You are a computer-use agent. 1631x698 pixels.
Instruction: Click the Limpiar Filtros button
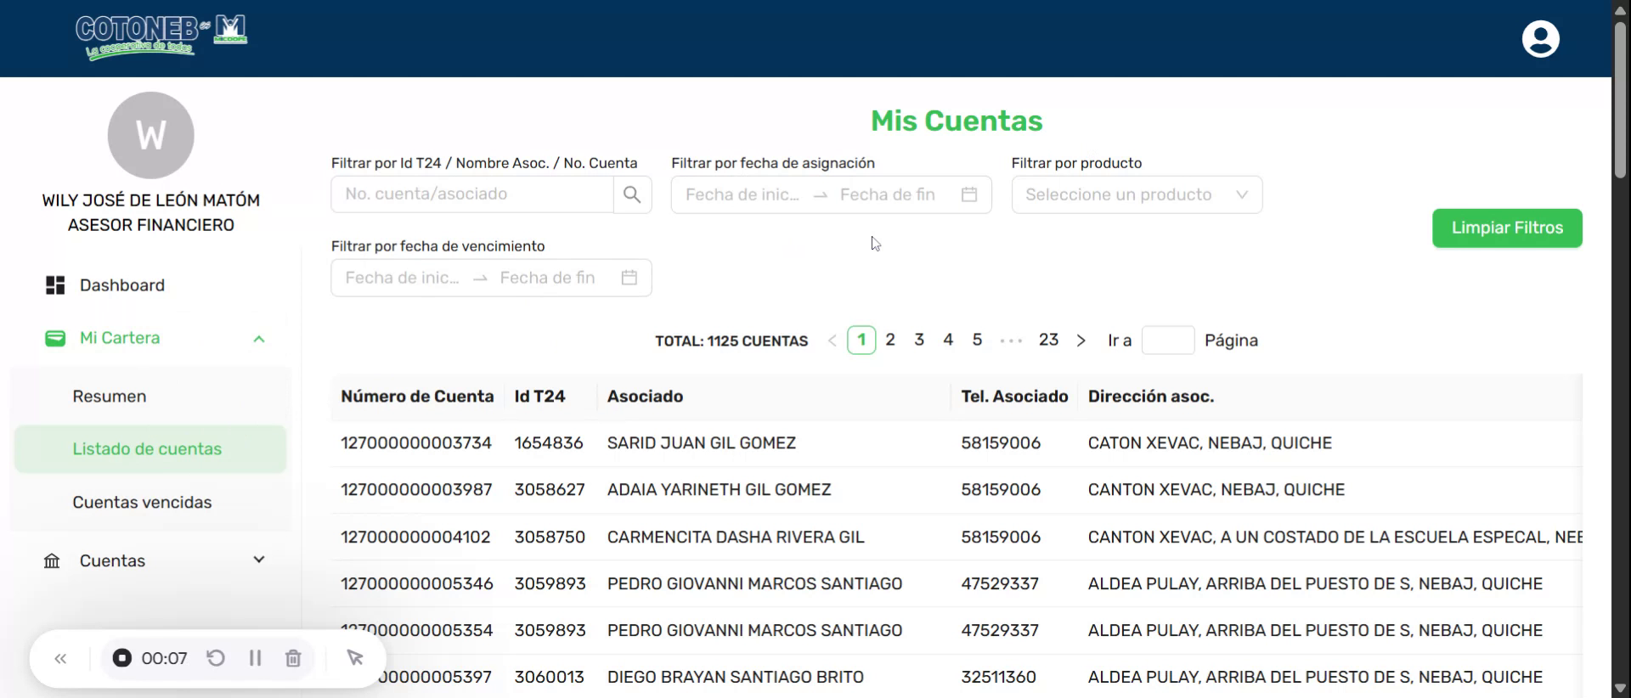point(1507,228)
